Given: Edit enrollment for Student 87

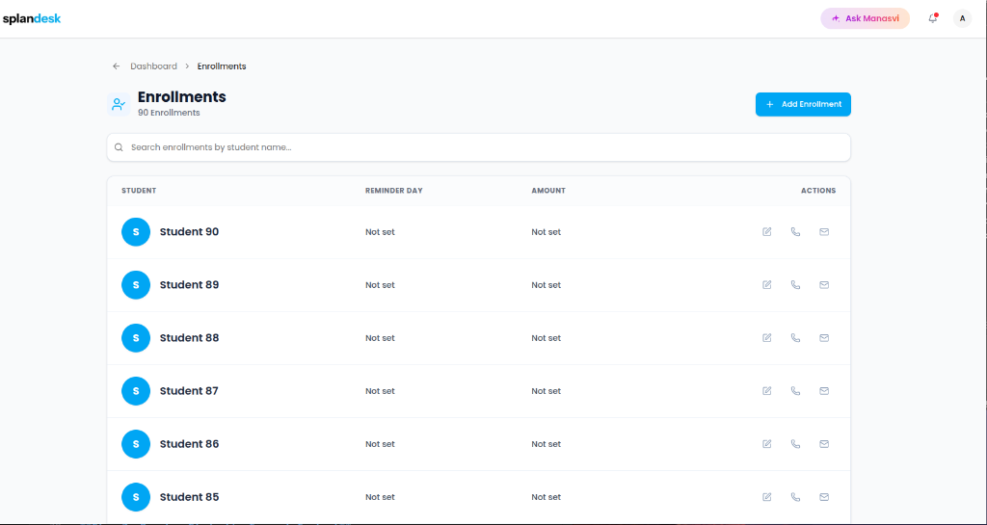Looking at the screenshot, I should [766, 391].
